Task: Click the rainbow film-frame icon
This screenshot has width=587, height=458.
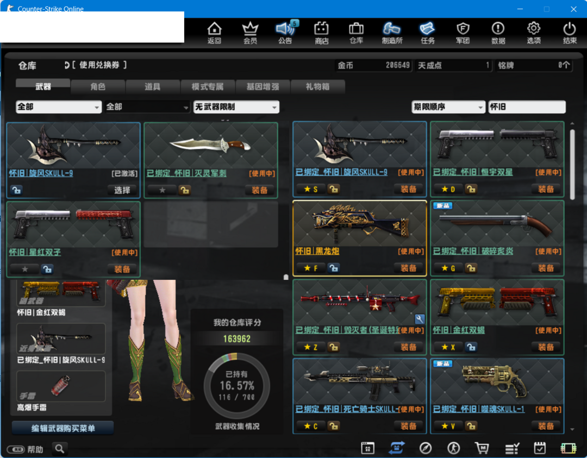Action: tap(569, 448)
